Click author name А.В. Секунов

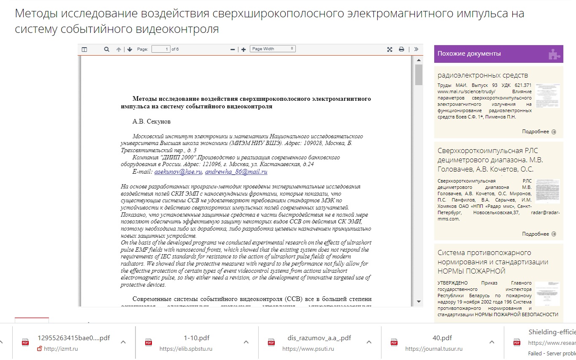[151, 121]
